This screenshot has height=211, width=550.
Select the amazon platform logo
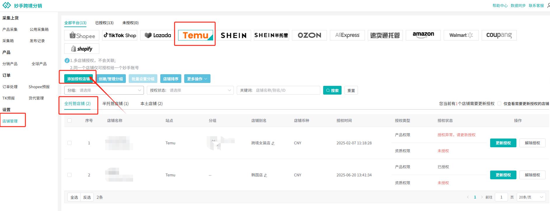pyautogui.click(x=423, y=35)
